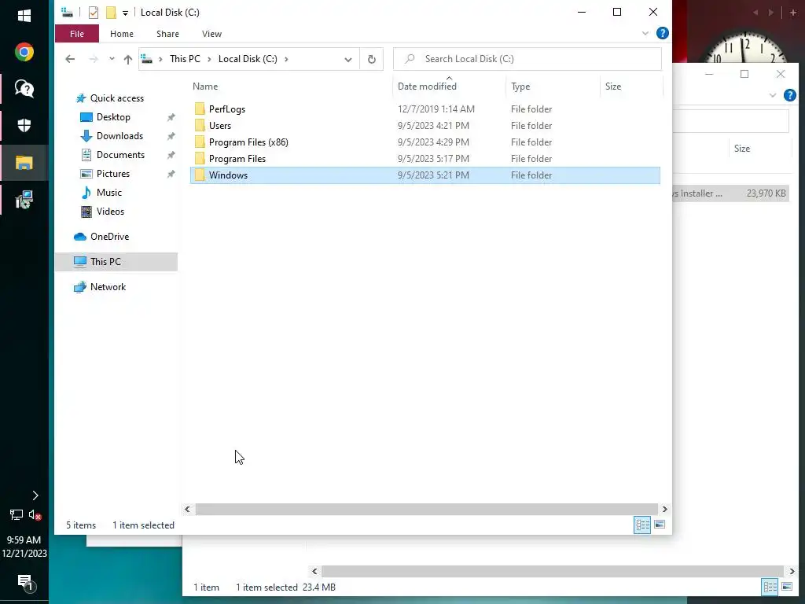Screen dimensions: 805x604
Task: Refresh the Local Disk (C:) view
Action: coord(372,59)
